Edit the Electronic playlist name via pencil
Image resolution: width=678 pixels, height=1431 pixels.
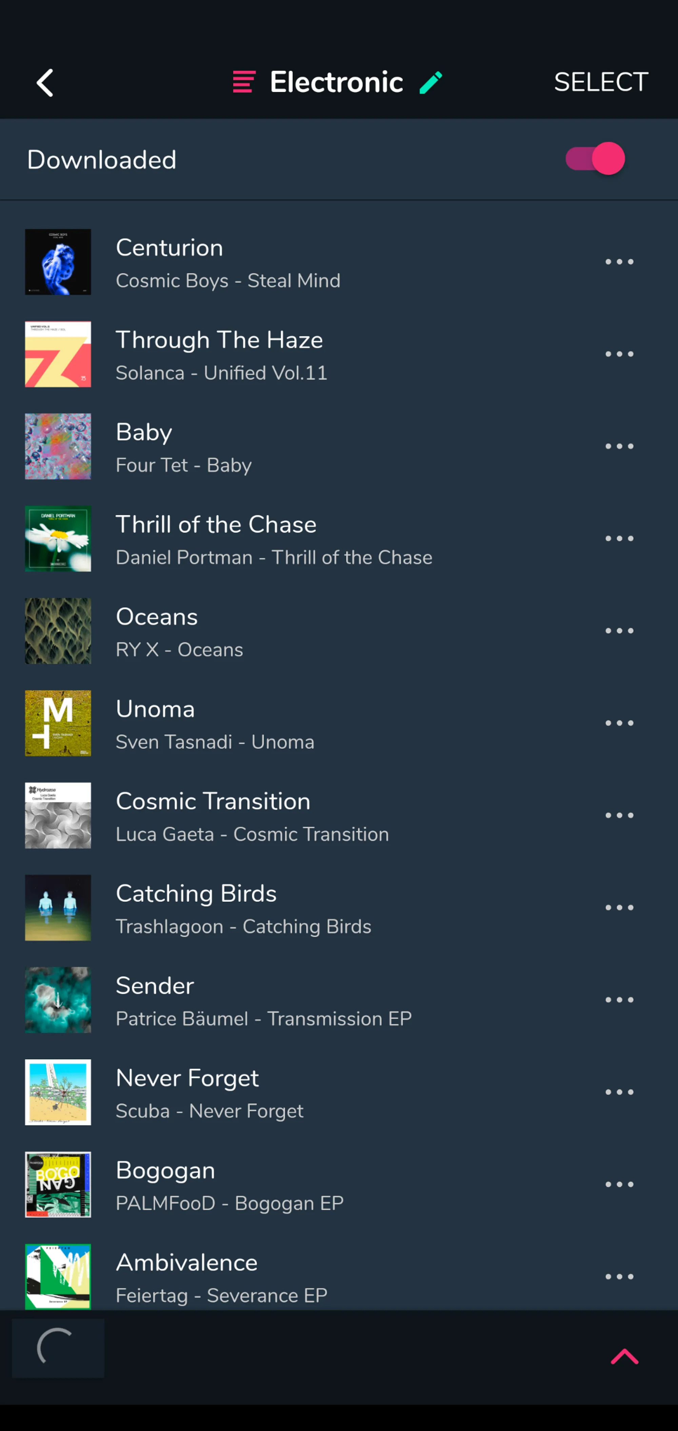pyautogui.click(x=431, y=82)
